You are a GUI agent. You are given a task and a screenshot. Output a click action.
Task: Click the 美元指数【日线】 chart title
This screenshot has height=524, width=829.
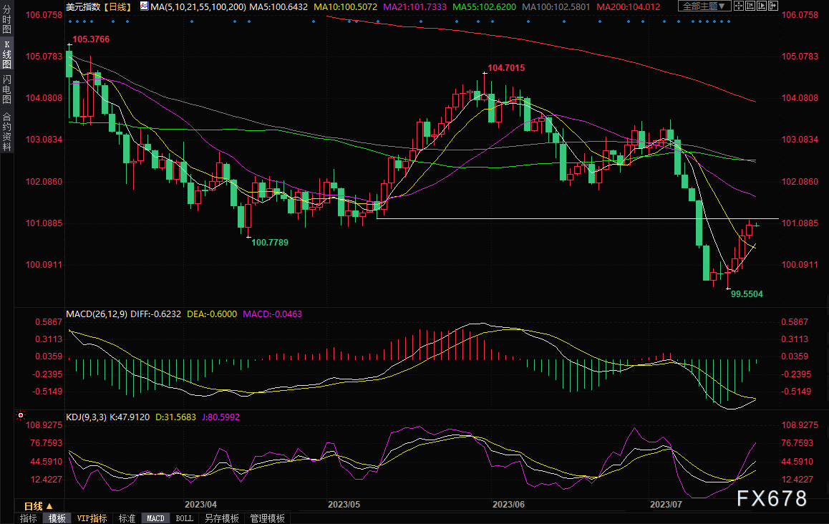[98, 7]
